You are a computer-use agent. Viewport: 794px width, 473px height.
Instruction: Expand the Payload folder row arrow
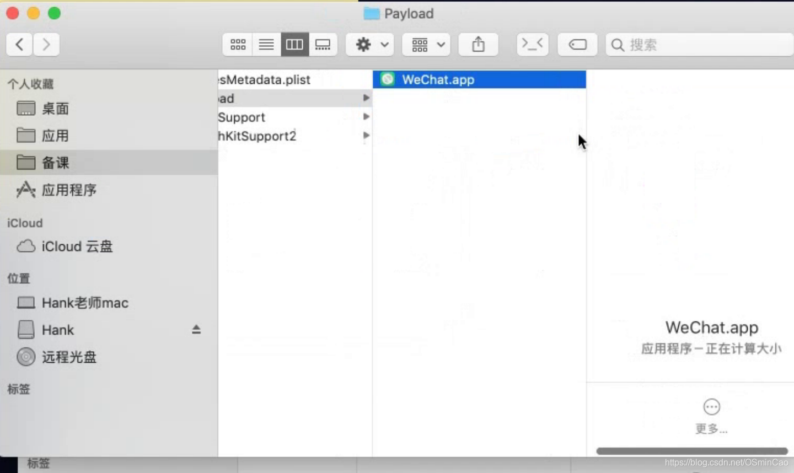pos(366,98)
